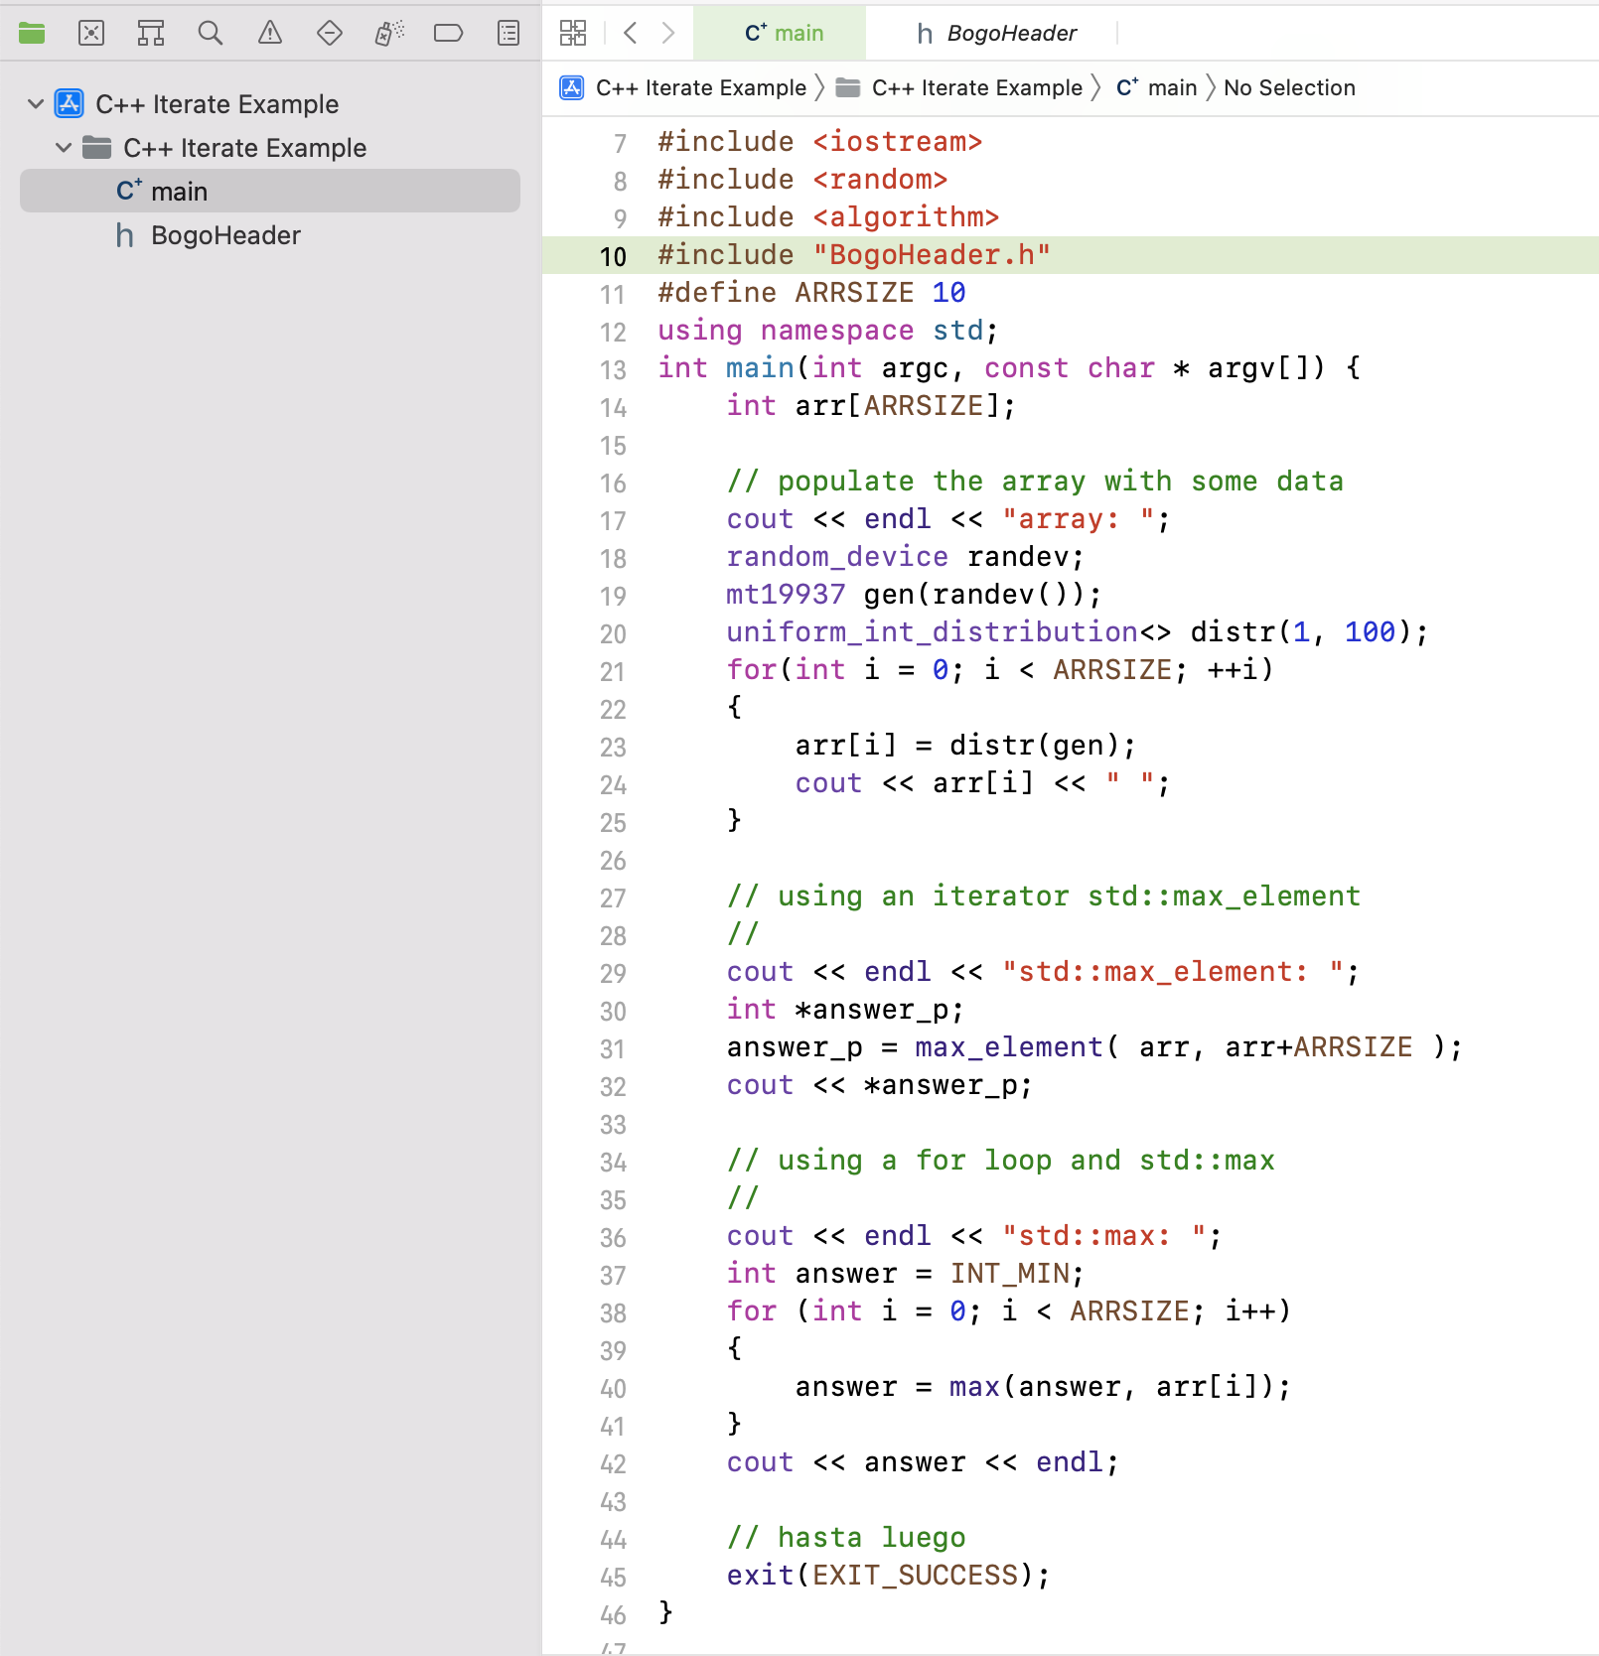Switch to the BogoHeader tab

[995, 34]
